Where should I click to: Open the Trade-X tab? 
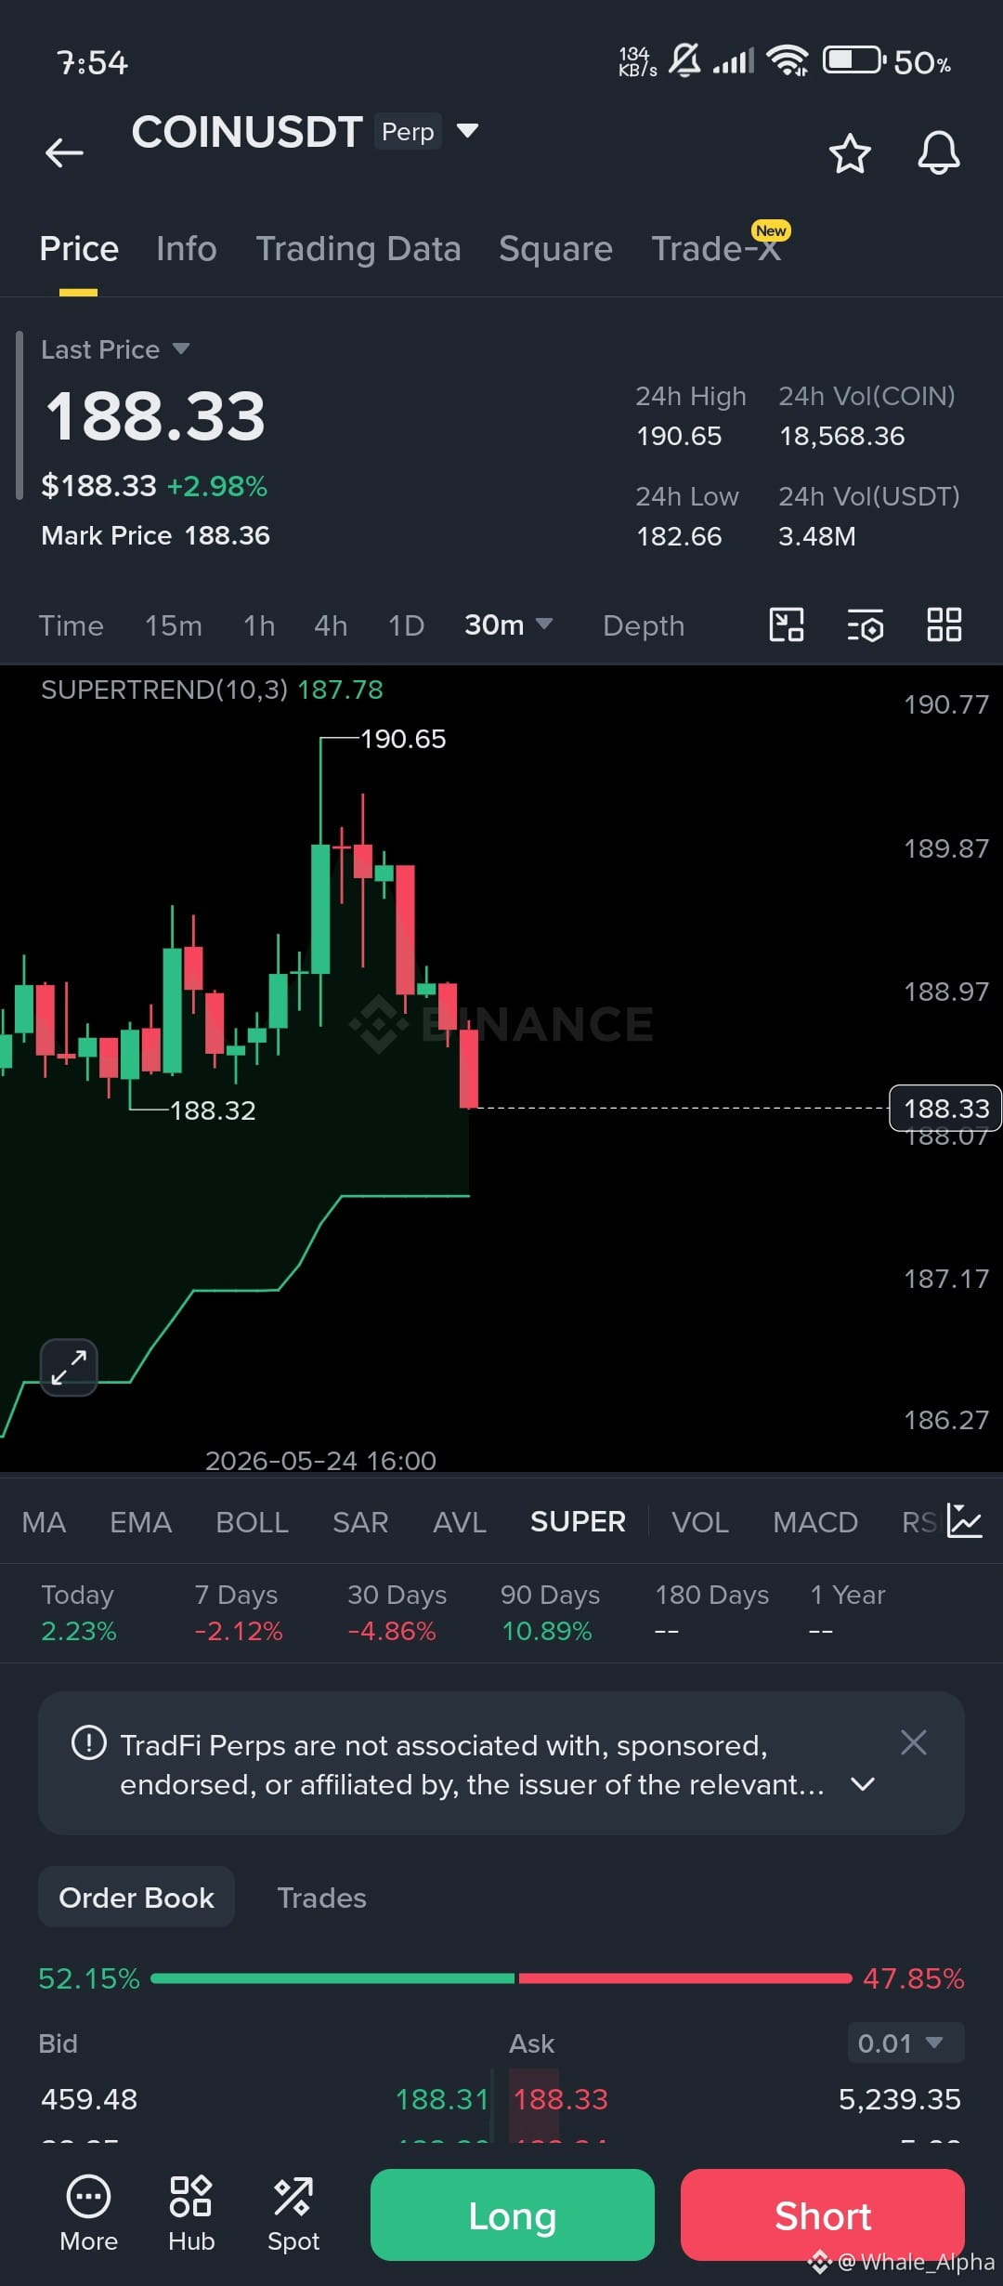[716, 249]
